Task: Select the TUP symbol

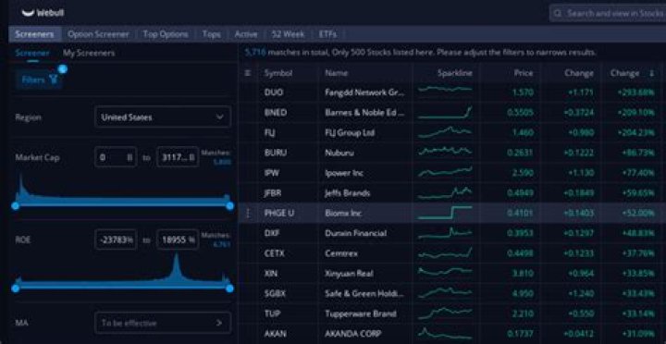Action: [x=271, y=313]
